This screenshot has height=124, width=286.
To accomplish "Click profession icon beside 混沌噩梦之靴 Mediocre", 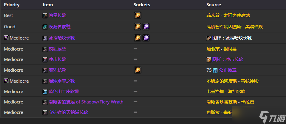I will tap(6, 81).
